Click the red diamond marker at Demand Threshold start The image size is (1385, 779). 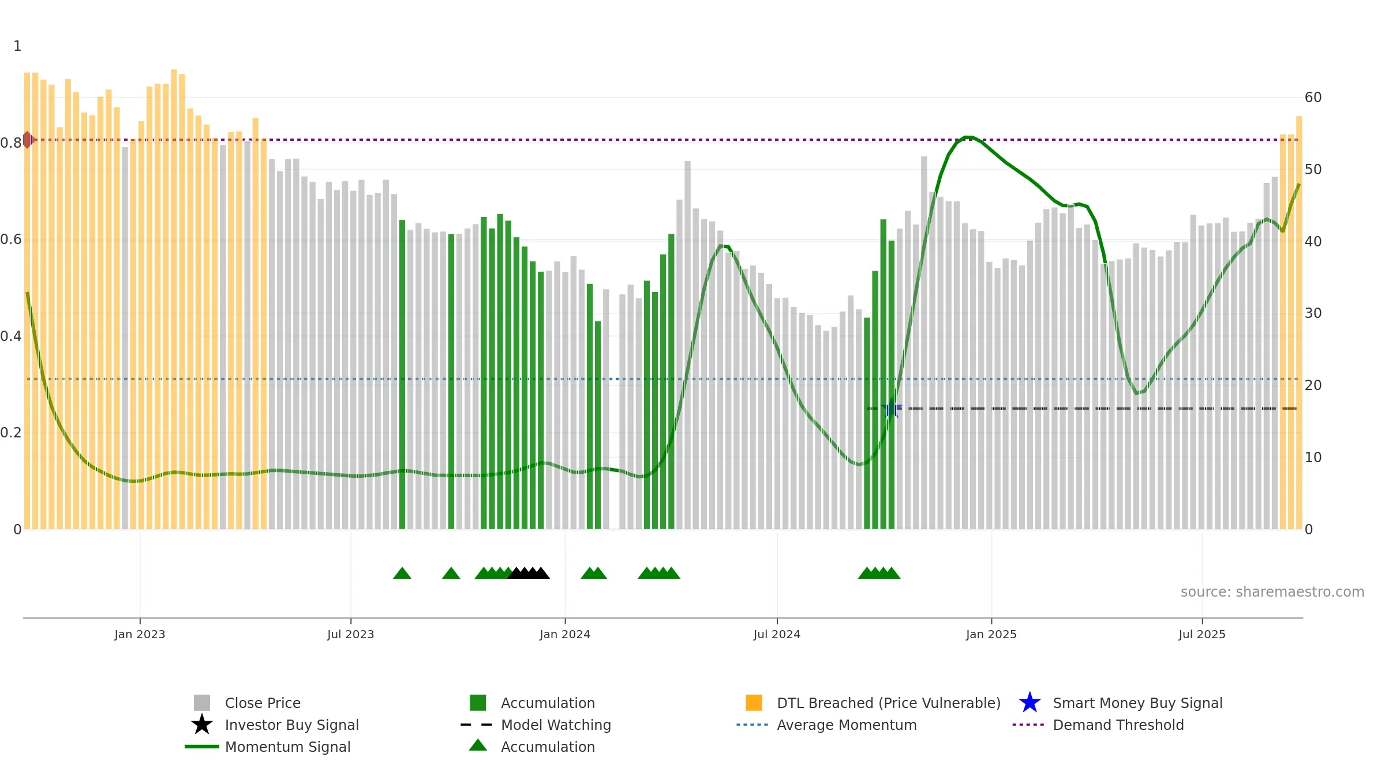(27, 140)
